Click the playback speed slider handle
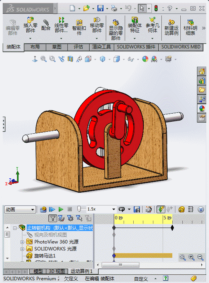The image size is (209, 283). pos(79,209)
